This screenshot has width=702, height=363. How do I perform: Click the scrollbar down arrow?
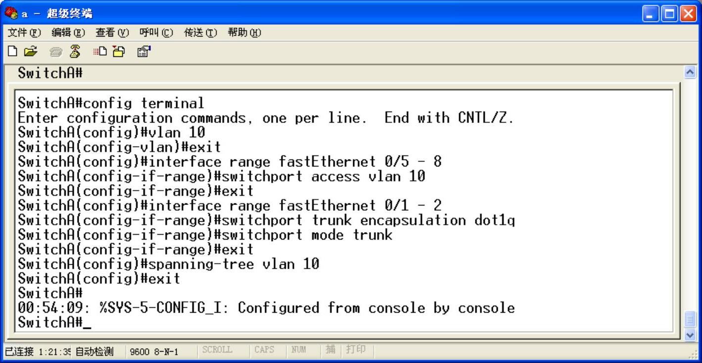coord(690,335)
